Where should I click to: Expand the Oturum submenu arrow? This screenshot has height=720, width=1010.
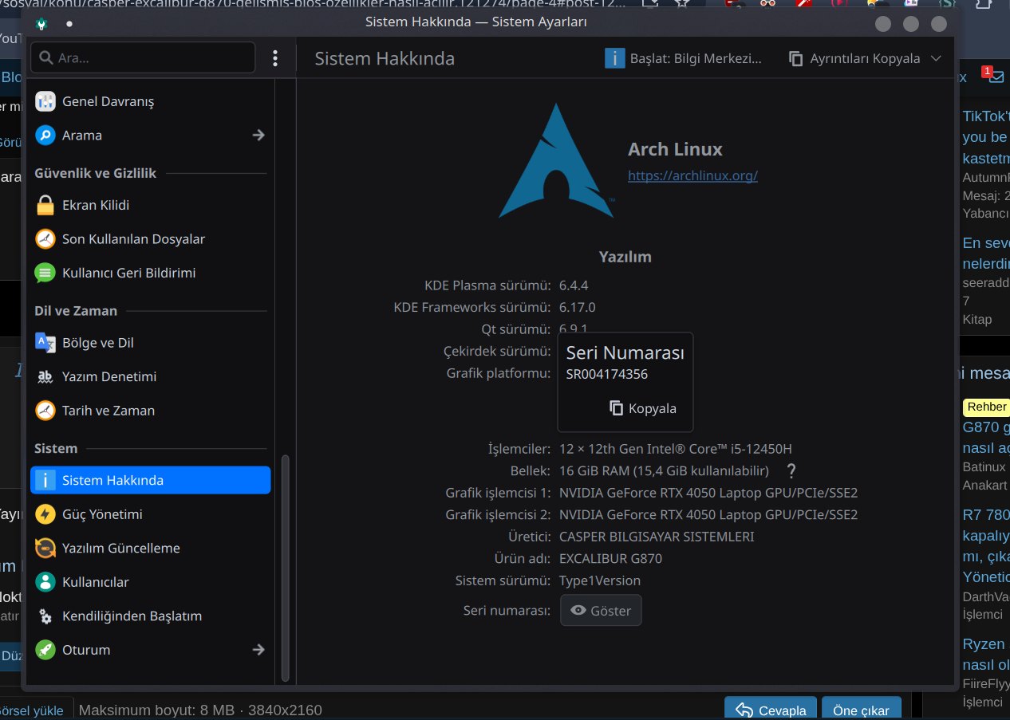[258, 650]
